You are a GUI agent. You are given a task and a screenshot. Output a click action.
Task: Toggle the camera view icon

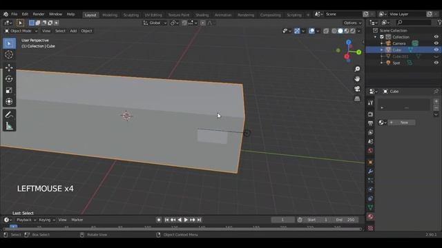[357, 89]
